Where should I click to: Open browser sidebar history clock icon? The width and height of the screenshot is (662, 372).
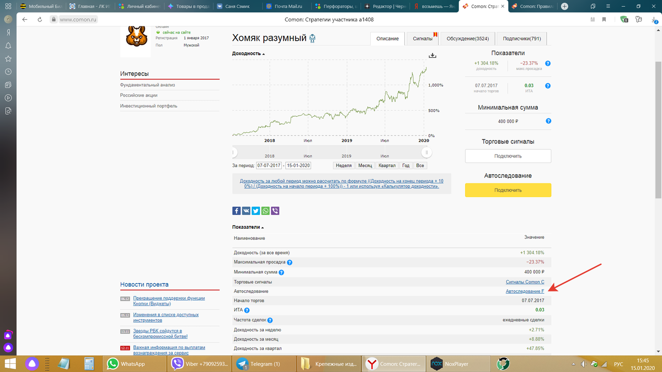(8, 72)
